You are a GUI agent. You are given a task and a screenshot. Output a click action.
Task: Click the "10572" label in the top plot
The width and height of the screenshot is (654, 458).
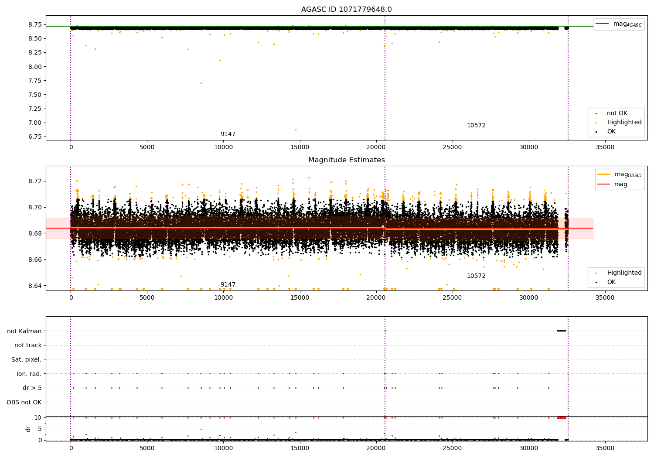pos(476,125)
